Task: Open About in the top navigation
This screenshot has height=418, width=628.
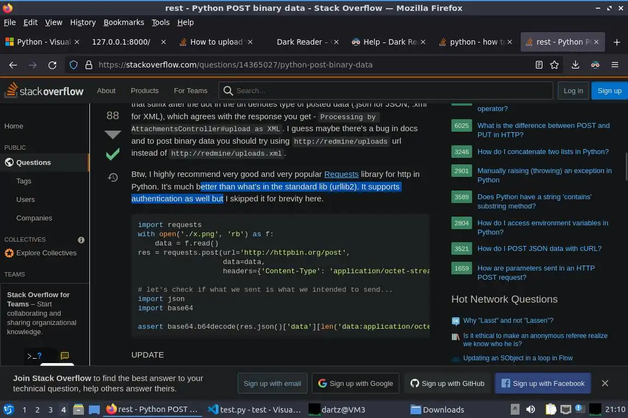Action: point(106,91)
